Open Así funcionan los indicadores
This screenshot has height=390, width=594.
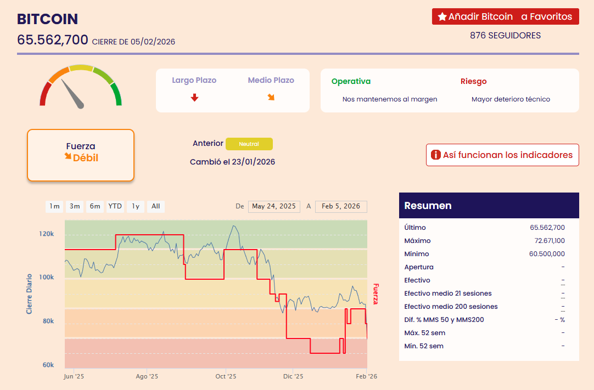[502, 155]
